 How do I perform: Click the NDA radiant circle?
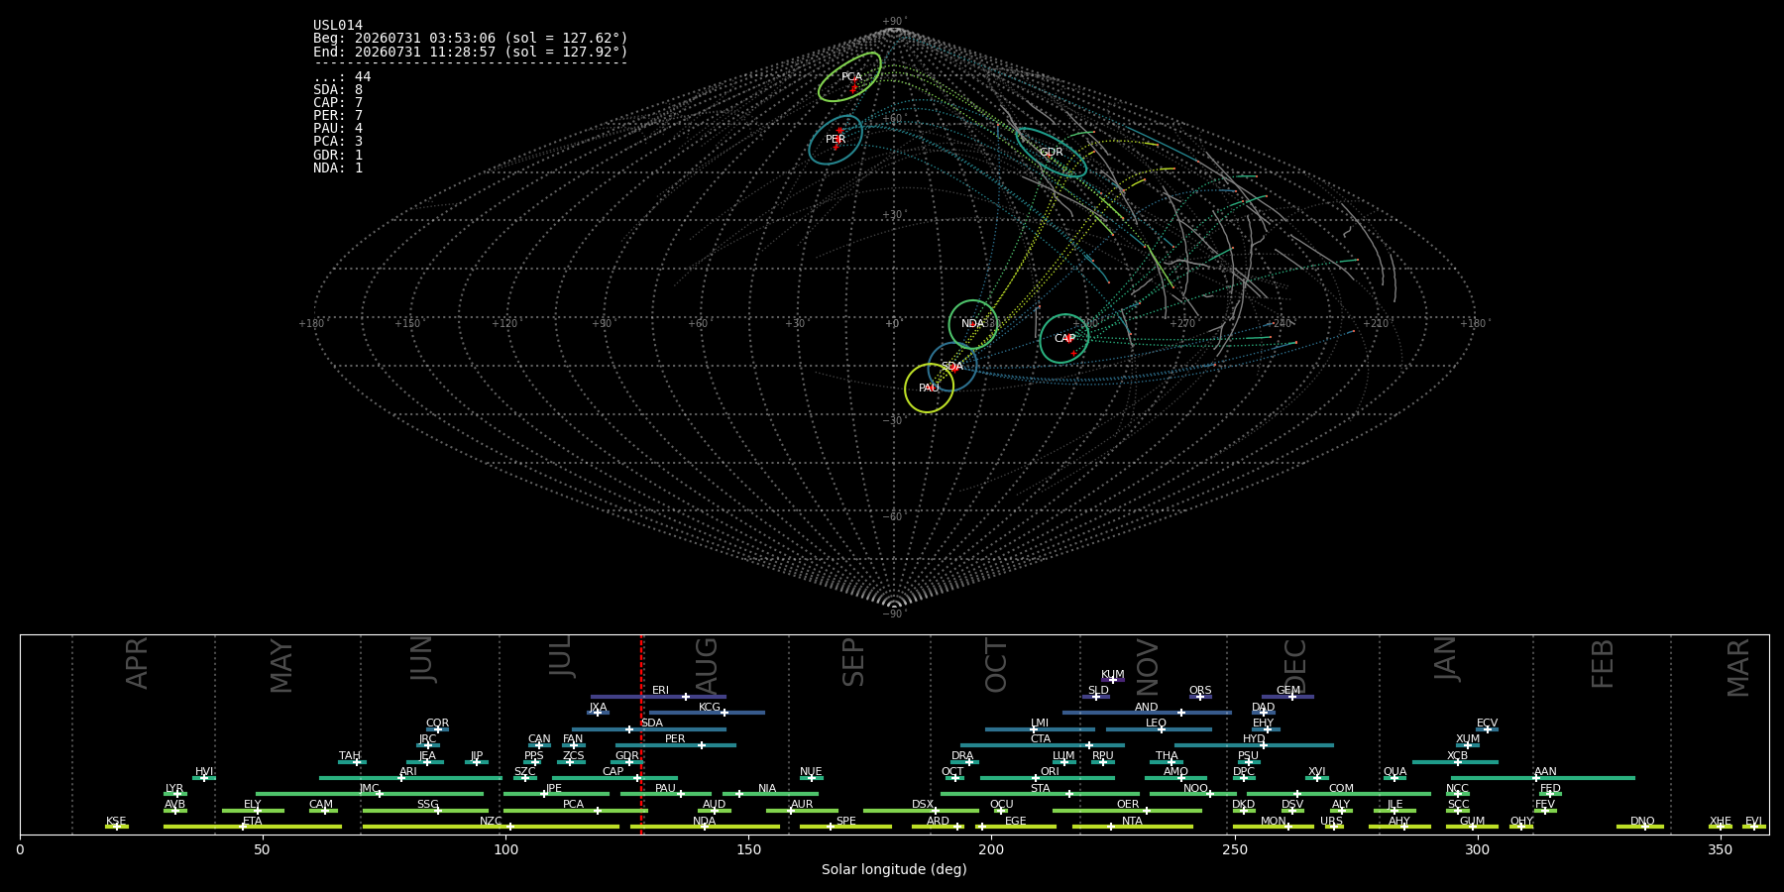(973, 324)
